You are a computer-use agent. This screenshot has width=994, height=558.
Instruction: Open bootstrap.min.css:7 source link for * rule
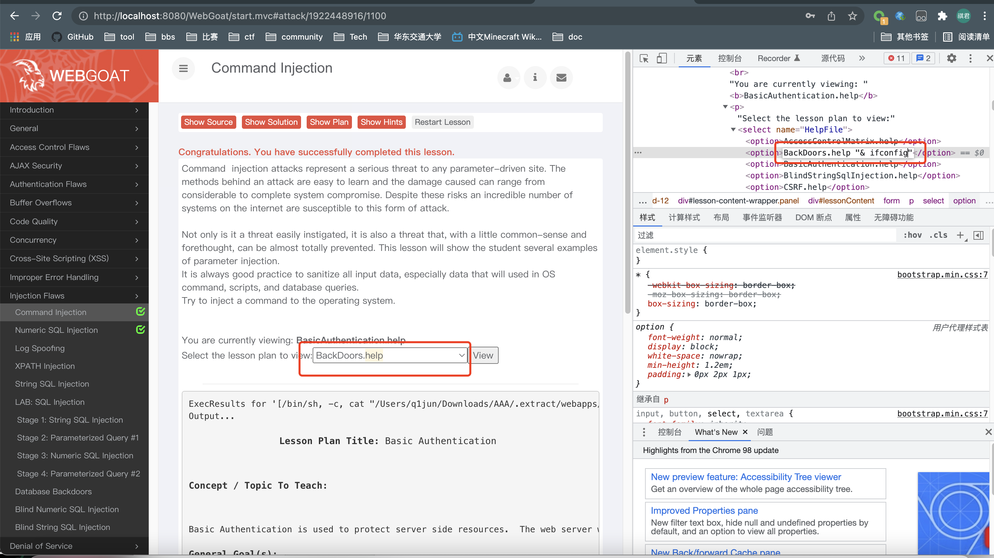click(x=942, y=275)
